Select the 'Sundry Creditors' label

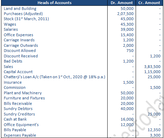coord(19,114)
